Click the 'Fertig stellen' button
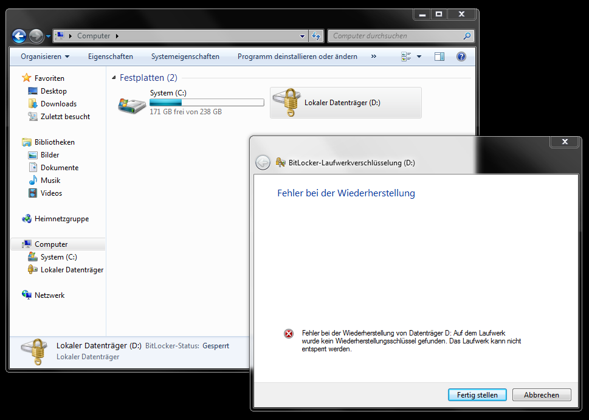 pyautogui.click(x=477, y=395)
